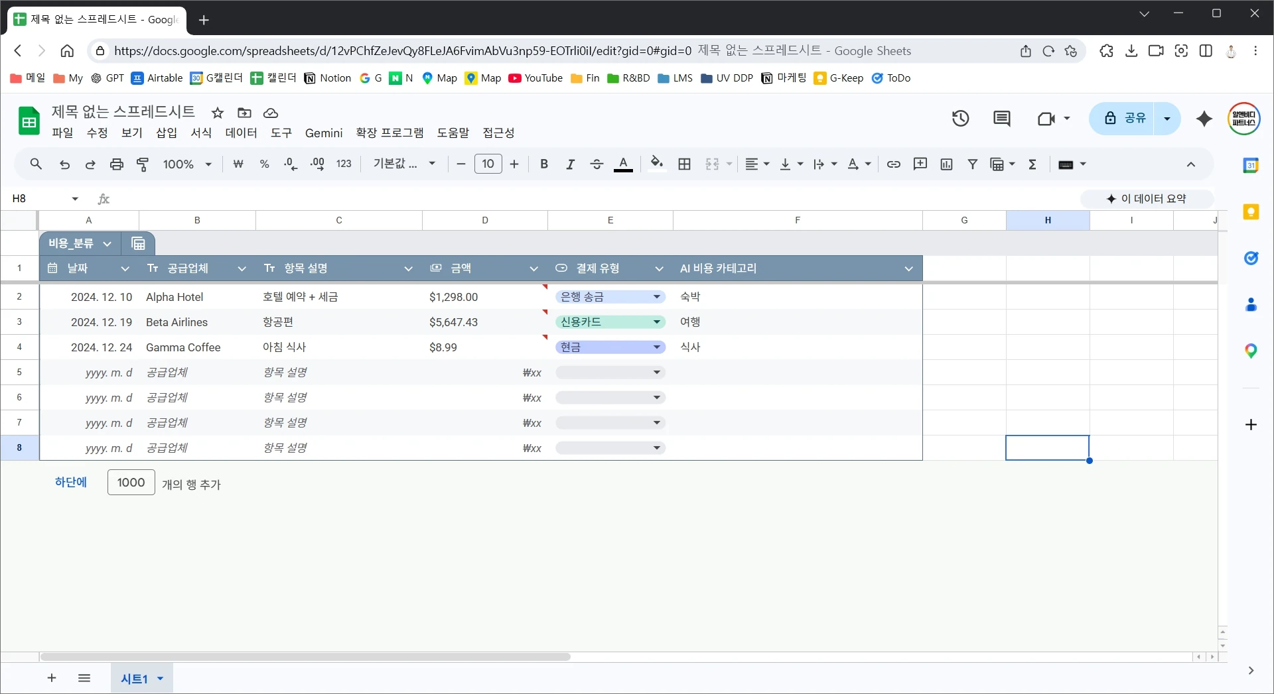Insert a comment from toolbar

[920, 164]
